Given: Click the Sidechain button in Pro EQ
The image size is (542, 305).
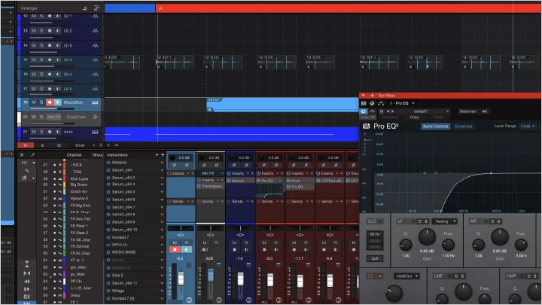Looking at the screenshot, I should pyautogui.click(x=468, y=111).
